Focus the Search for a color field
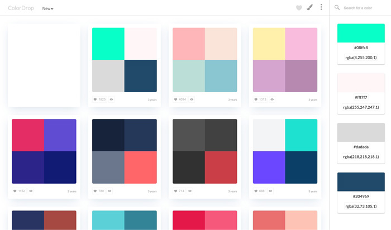 [x=358, y=8]
